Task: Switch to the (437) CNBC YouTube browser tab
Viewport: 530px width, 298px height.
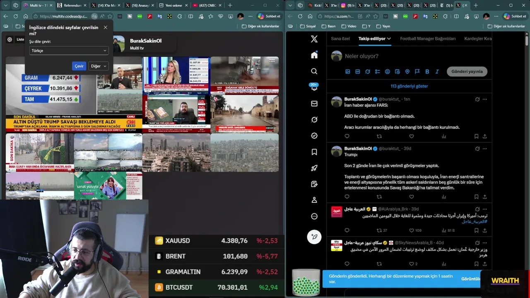Action: tap(206, 5)
